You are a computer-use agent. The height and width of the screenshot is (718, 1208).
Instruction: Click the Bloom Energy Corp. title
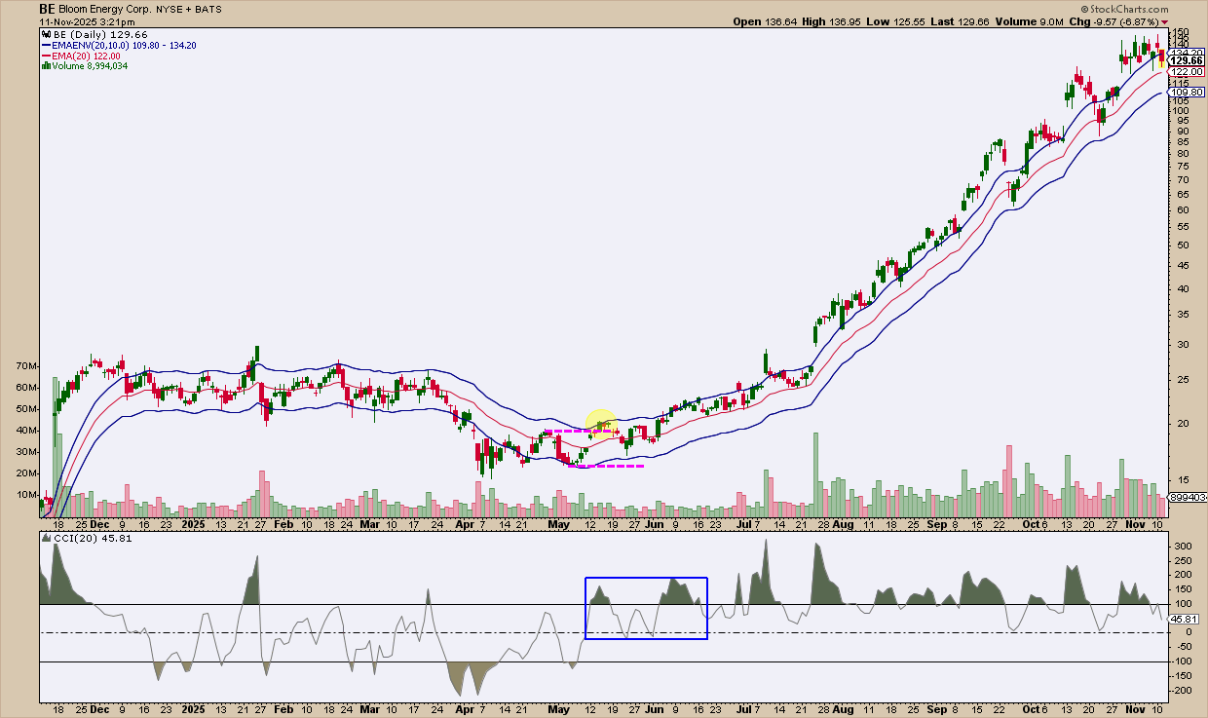[x=102, y=8]
